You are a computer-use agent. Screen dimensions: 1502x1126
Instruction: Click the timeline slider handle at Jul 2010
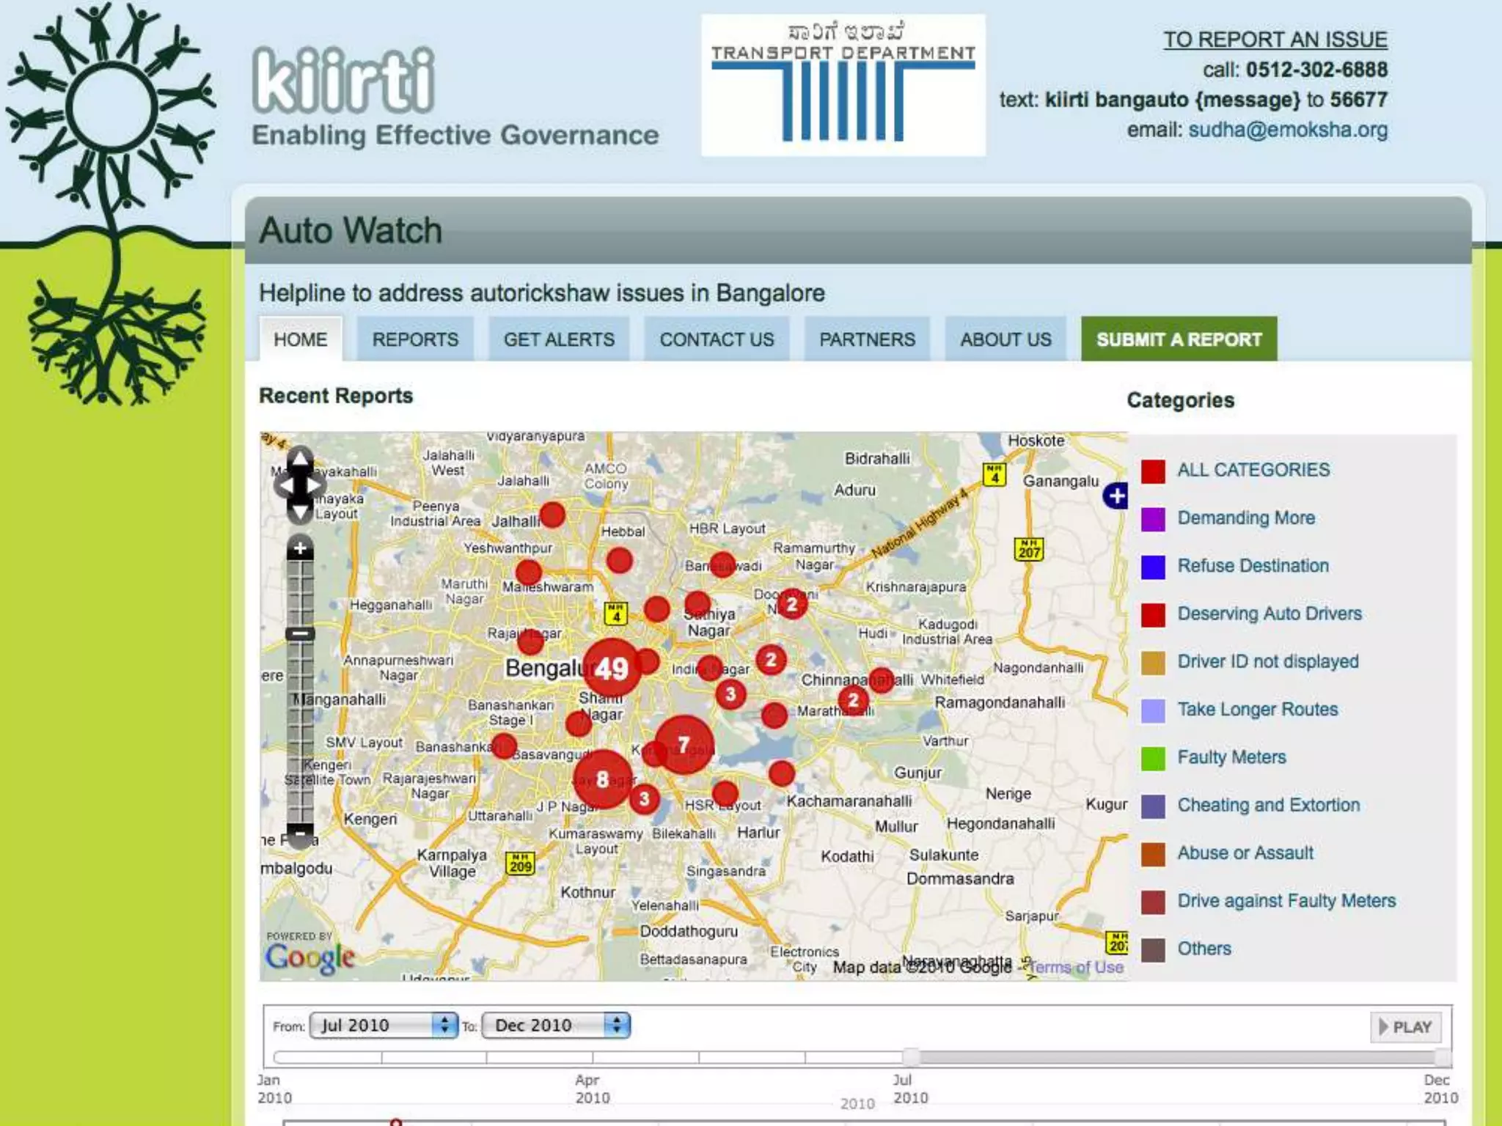pos(911,1056)
